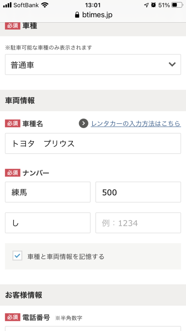Tap the btimes.jp address bar
Viewport: 186px width, 331px height.
coord(94,15)
